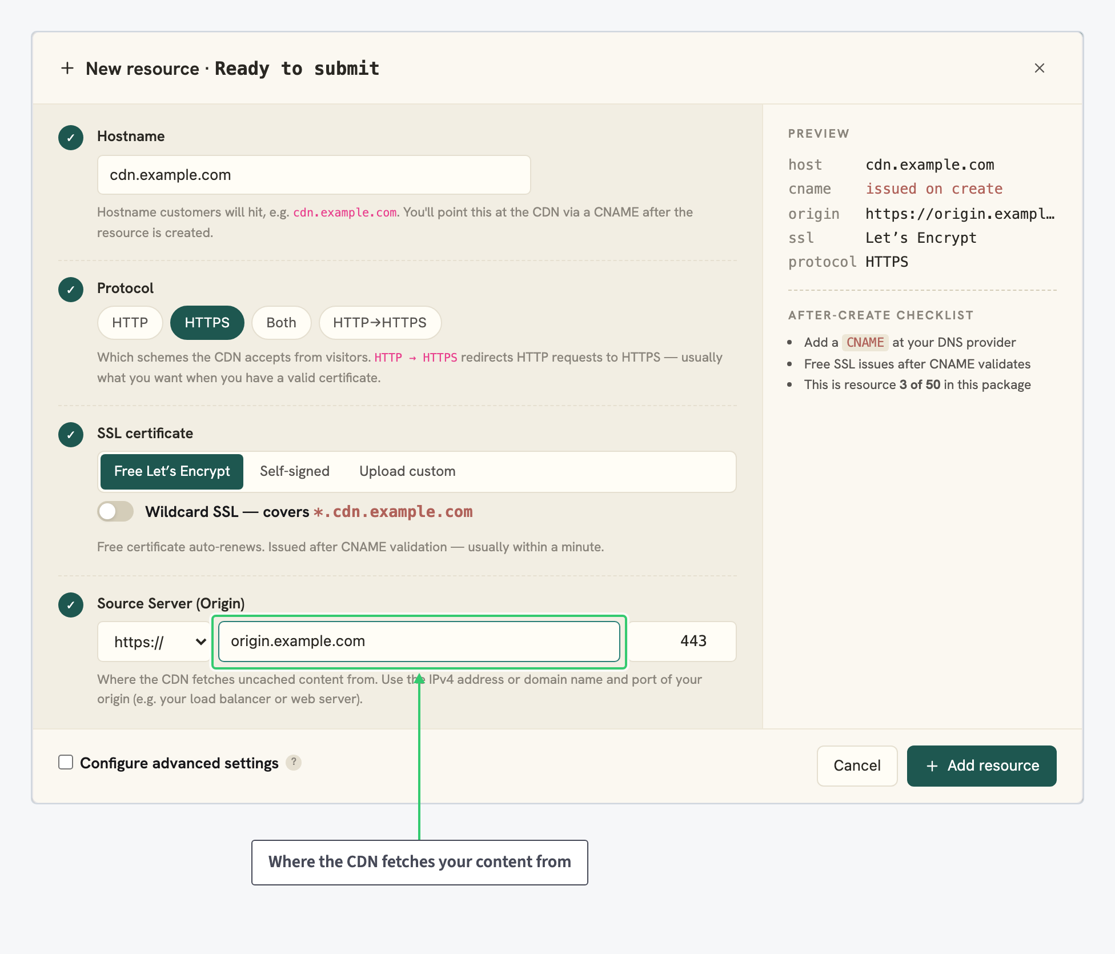Click 'This is resource 3 of 50' text
Viewport: 1115px width, 954px height.
click(917, 384)
